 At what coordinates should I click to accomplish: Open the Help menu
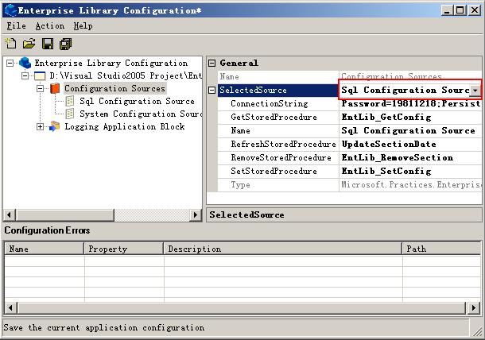[x=83, y=26]
